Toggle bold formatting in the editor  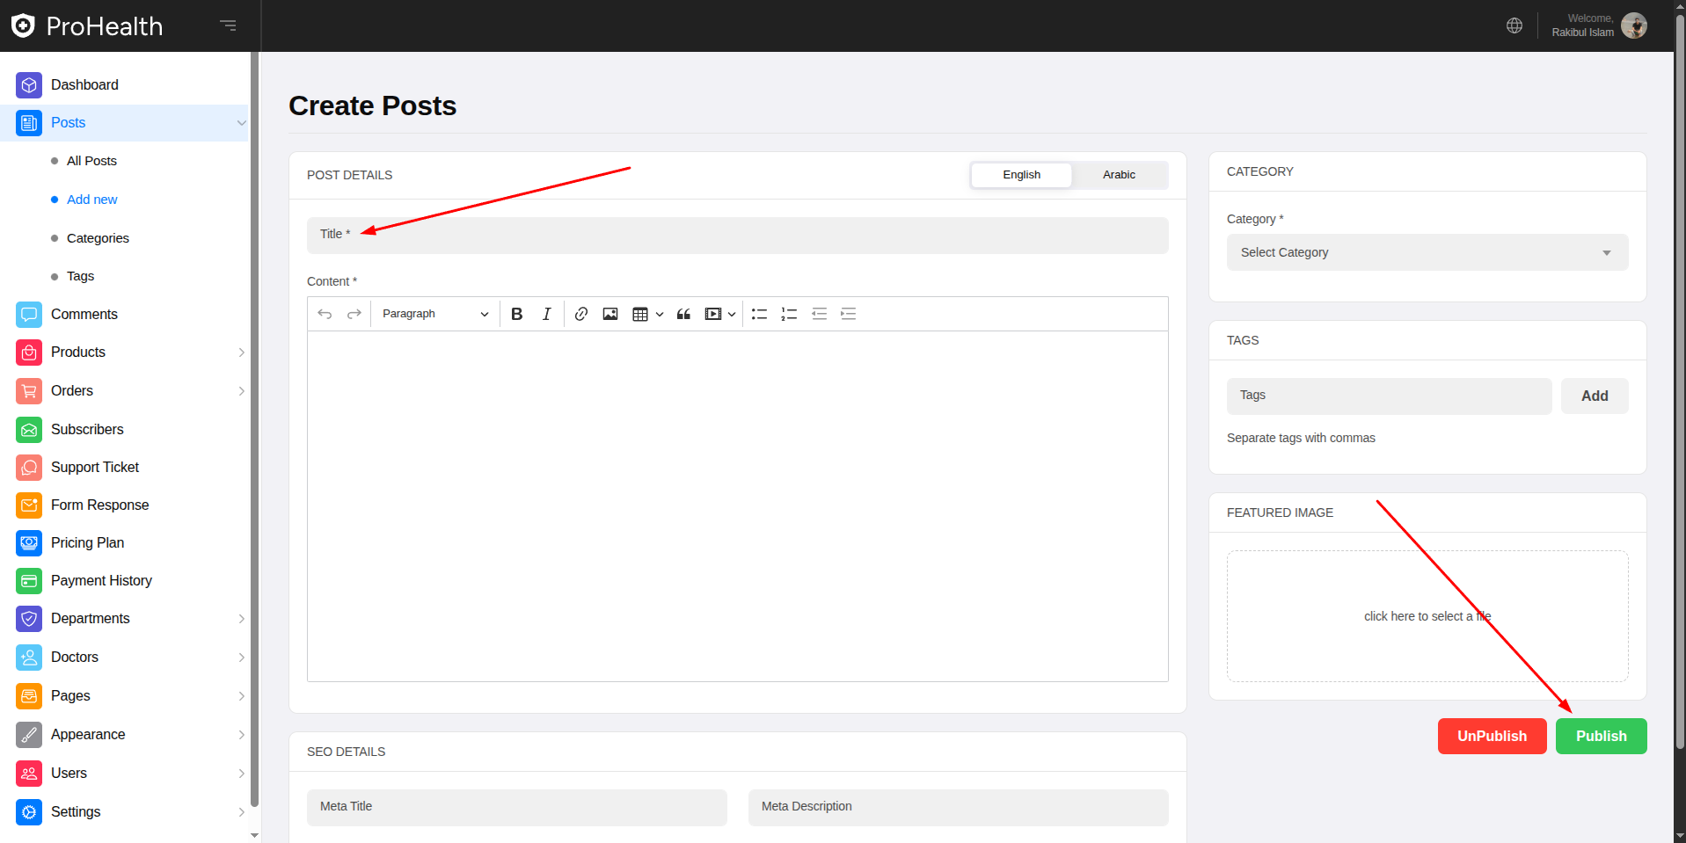[517, 314]
